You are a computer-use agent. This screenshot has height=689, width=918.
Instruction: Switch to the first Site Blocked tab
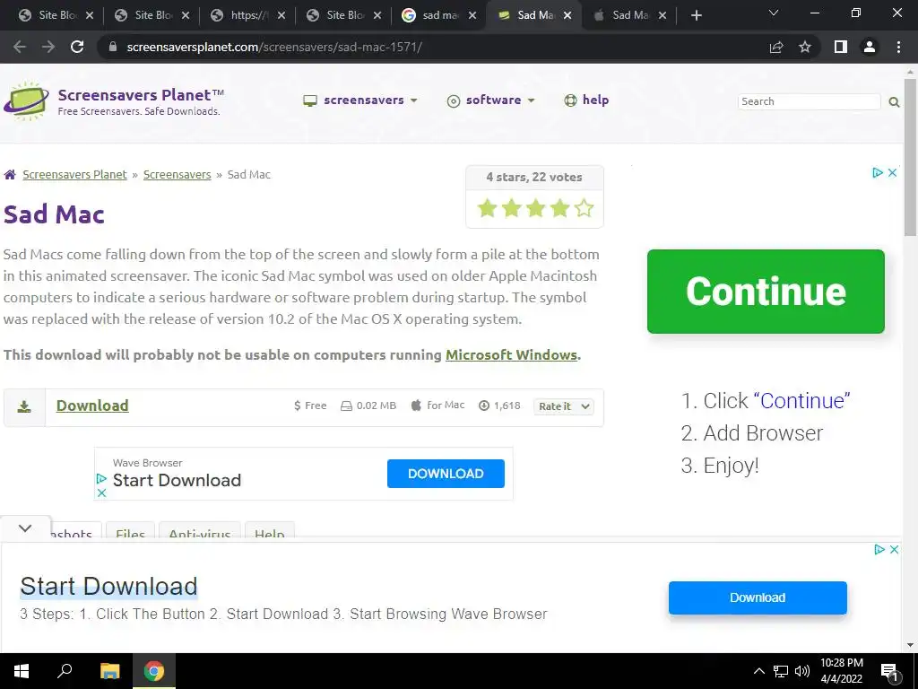tap(56, 15)
